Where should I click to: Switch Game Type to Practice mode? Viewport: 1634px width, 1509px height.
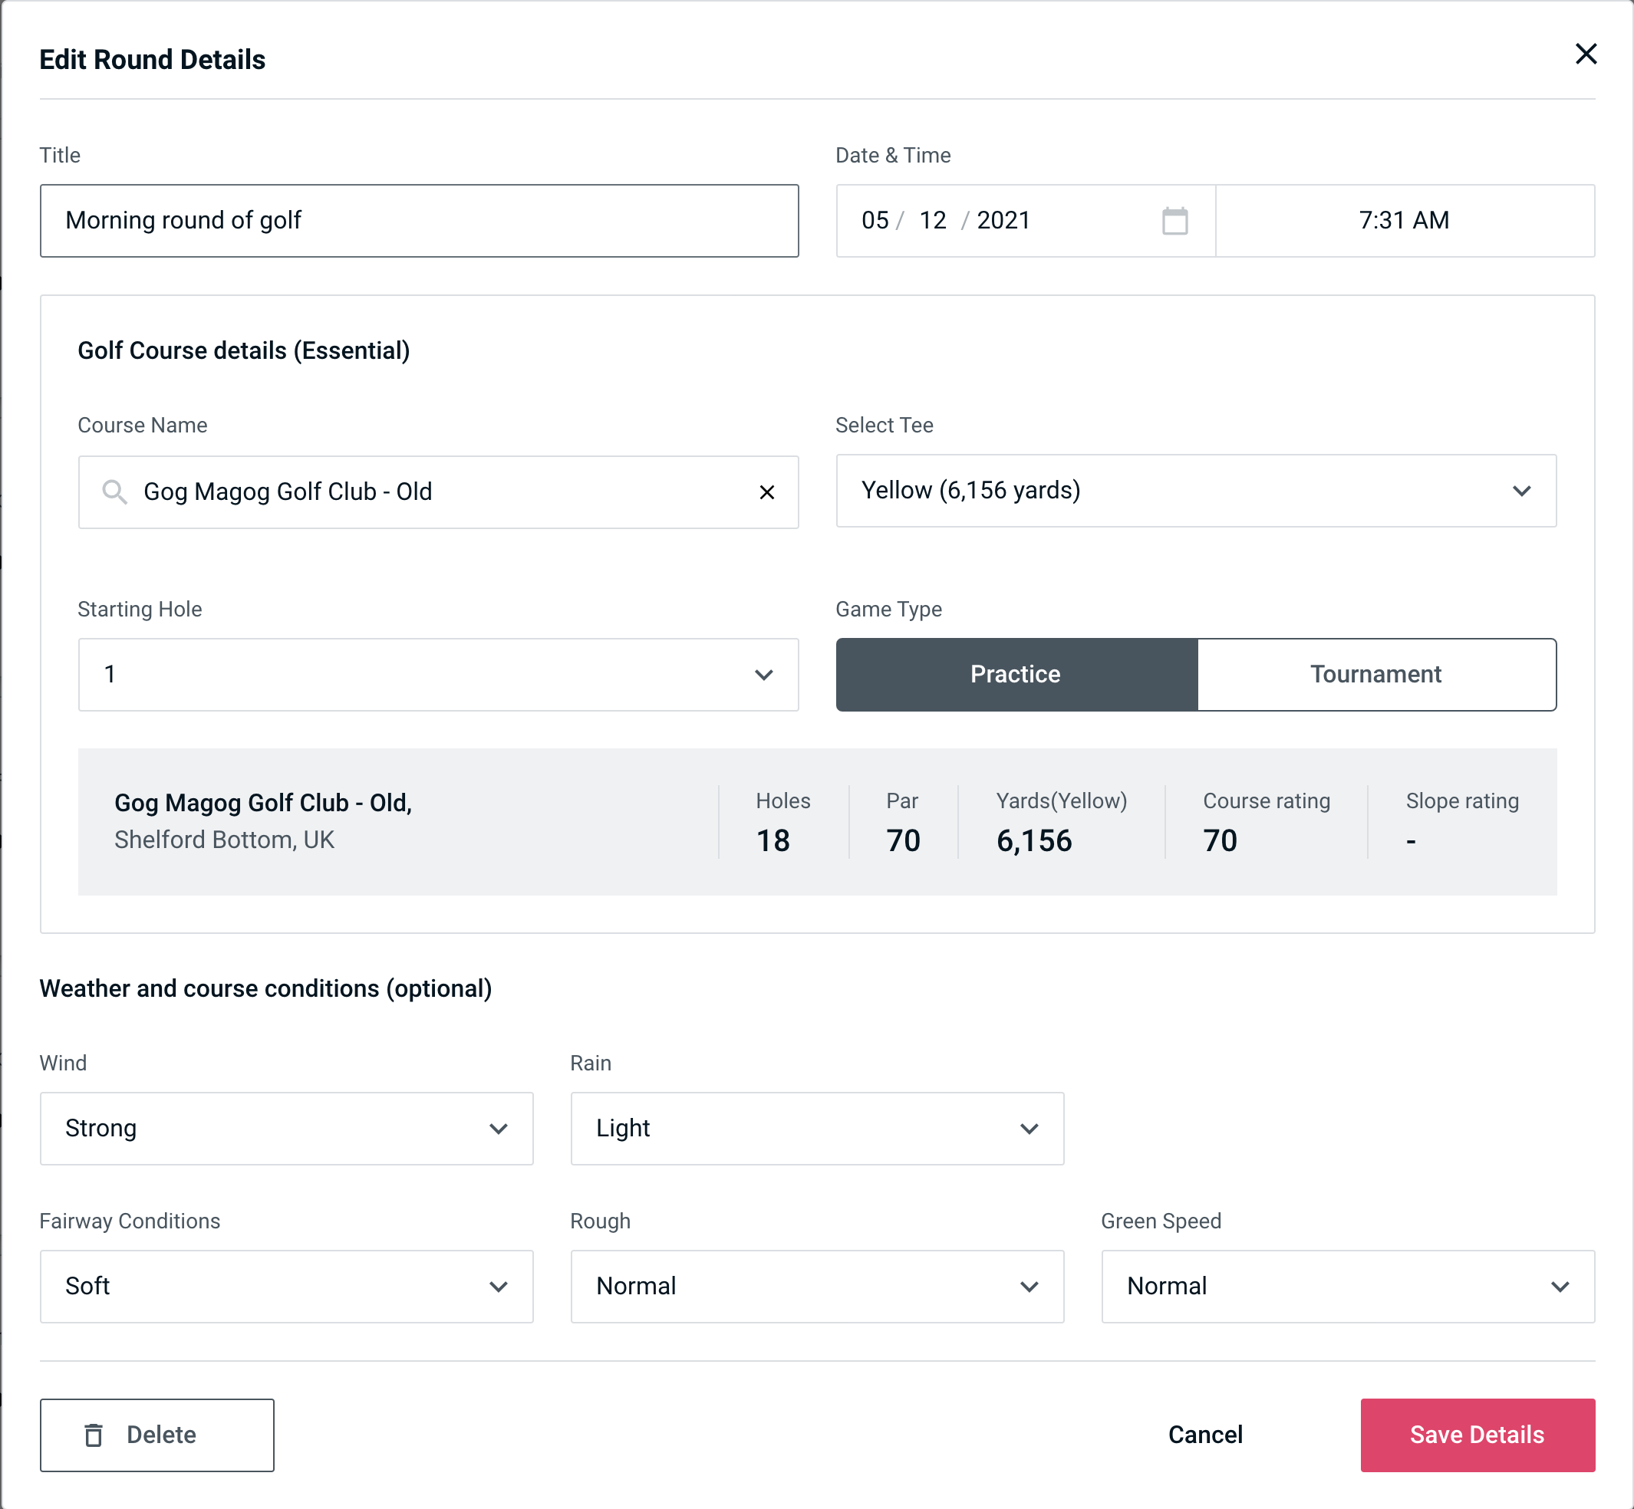(x=1015, y=674)
